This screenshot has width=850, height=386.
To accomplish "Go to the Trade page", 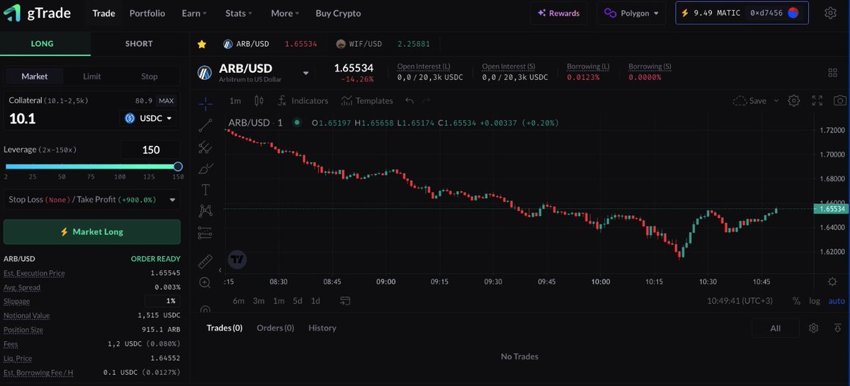I will 103,13.
